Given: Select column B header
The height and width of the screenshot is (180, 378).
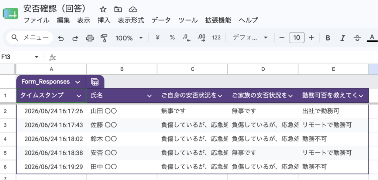Looking at the screenshot, I should coord(122,69).
